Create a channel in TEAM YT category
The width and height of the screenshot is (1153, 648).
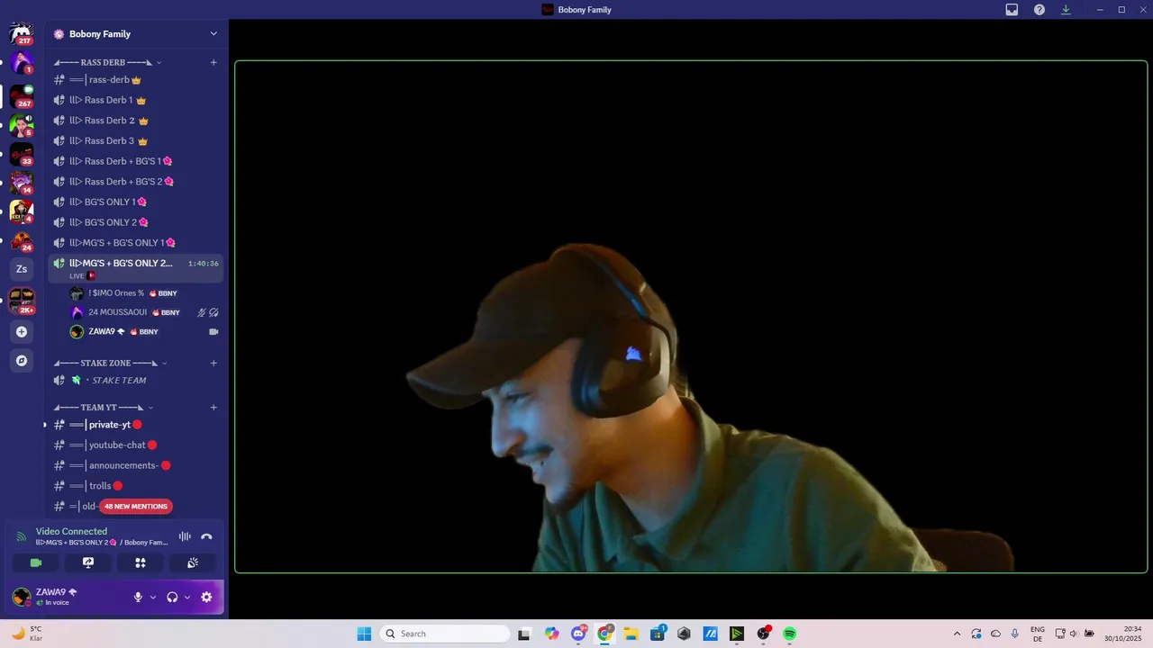213,408
